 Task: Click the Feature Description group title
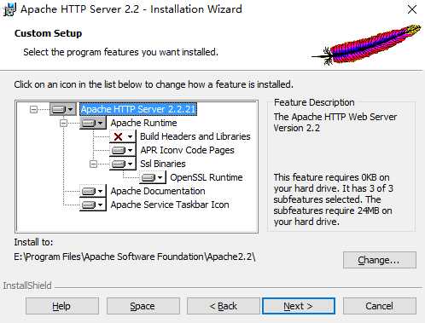pos(314,102)
